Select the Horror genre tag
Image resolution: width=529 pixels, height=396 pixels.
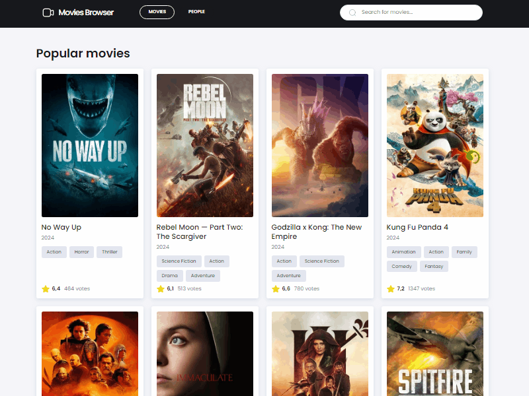[x=81, y=252]
